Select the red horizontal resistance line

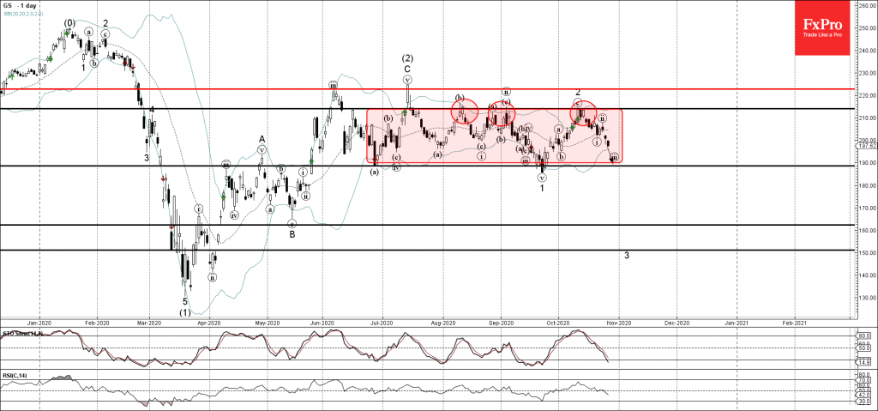pyautogui.click(x=257, y=88)
